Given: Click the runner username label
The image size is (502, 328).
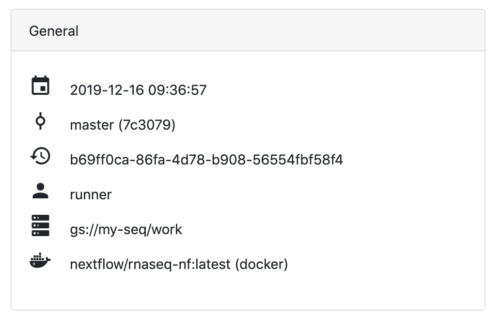Looking at the screenshot, I should (91, 194).
